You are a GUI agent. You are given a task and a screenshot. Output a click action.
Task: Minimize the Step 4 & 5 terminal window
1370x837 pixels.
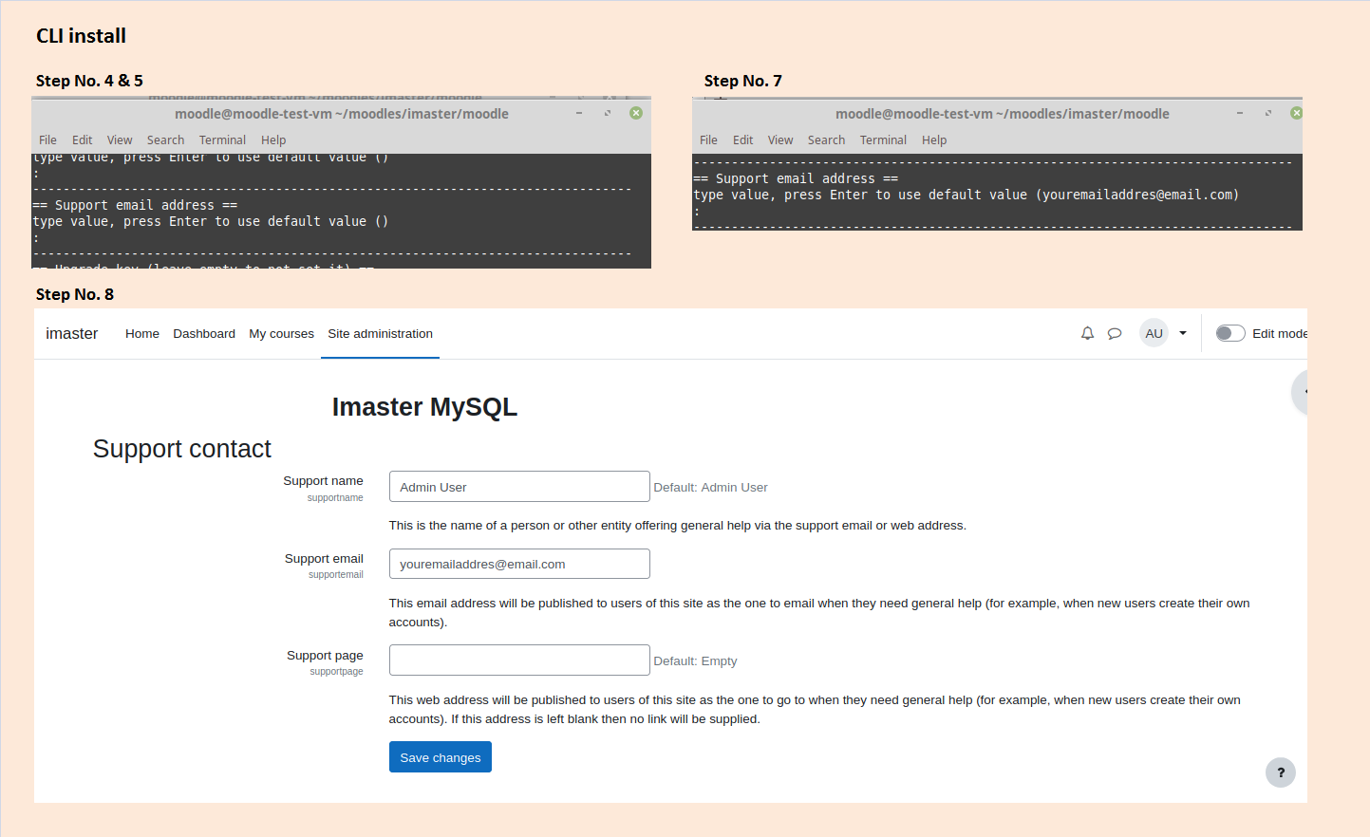point(578,113)
